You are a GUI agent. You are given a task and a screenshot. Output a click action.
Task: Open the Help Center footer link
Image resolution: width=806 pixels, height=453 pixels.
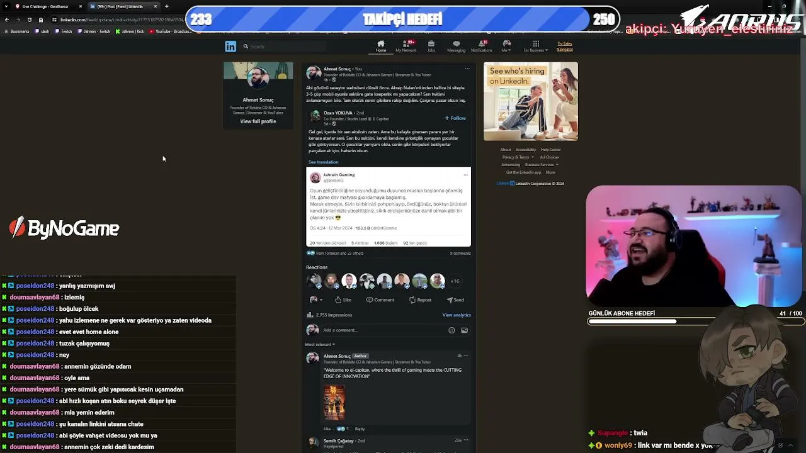(550, 150)
